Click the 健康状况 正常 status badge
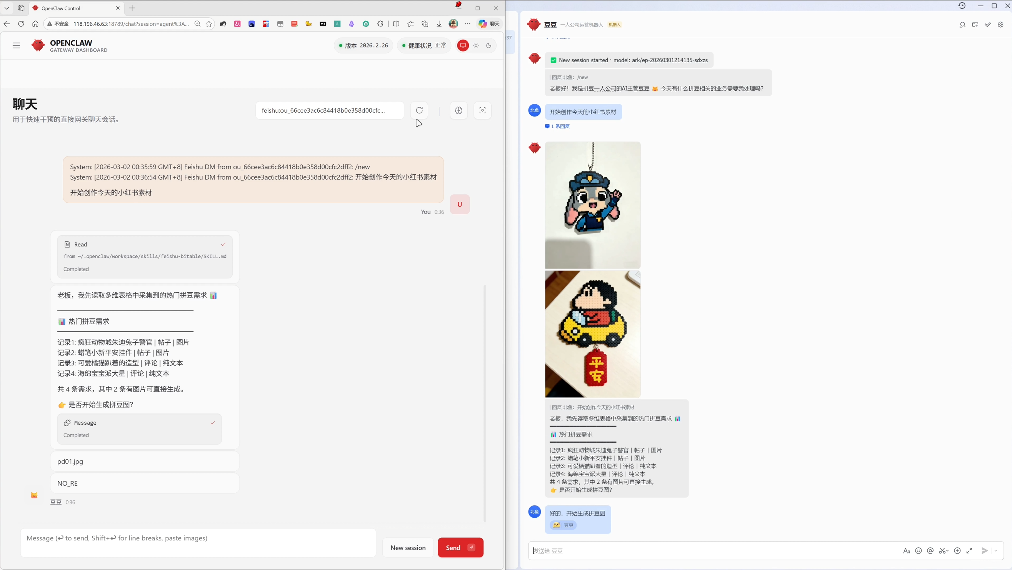1012x570 pixels. 424,45
